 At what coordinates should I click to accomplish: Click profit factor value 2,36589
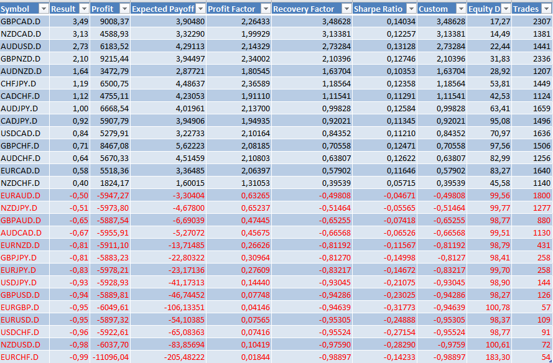tap(256, 83)
